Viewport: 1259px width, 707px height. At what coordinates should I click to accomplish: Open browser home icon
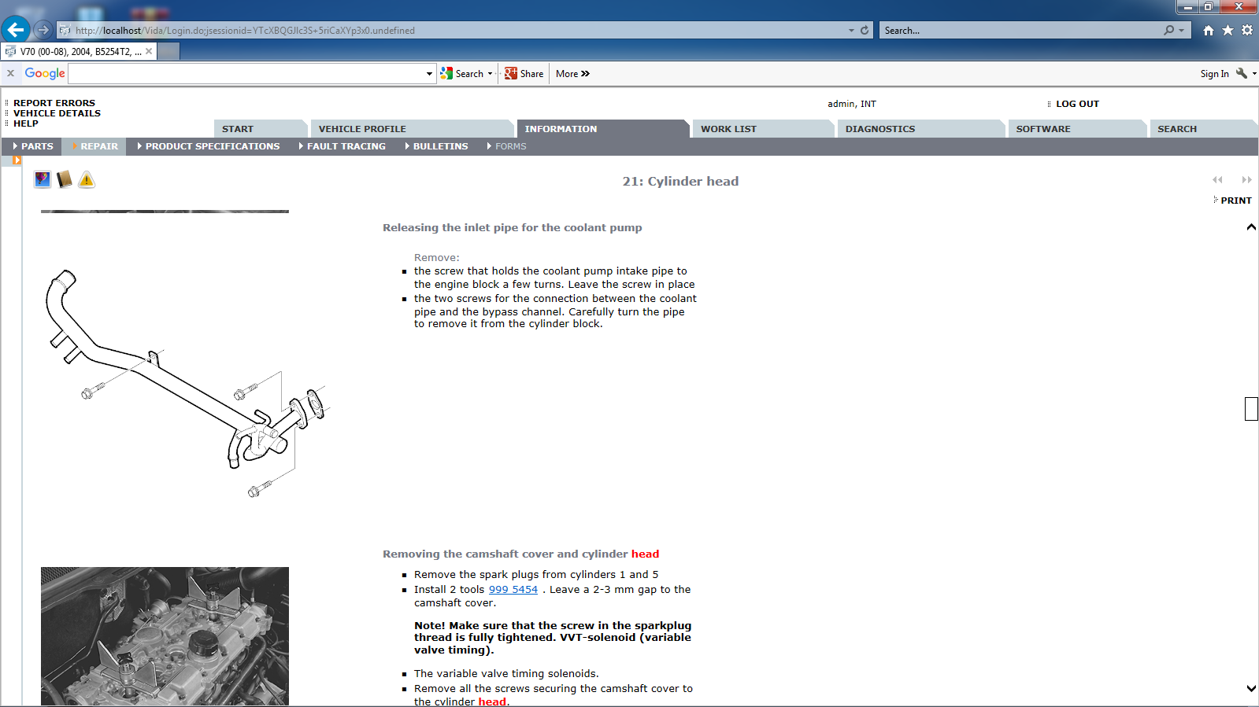1209,30
